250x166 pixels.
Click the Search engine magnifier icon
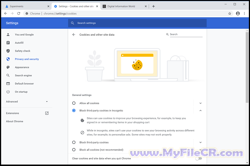pyautogui.click(x=8, y=75)
